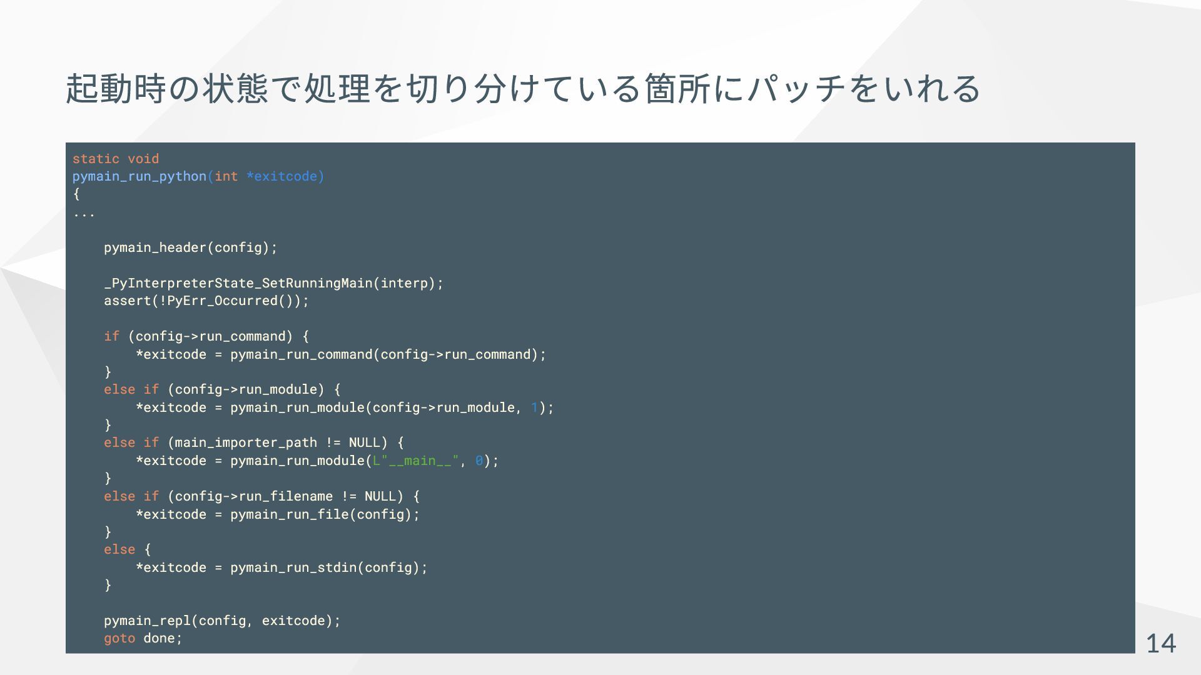Image resolution: width=1201 pixels, height=675 pixels.
Task: Click the green L"__main__" string literal
Action: tap(415, 461)
